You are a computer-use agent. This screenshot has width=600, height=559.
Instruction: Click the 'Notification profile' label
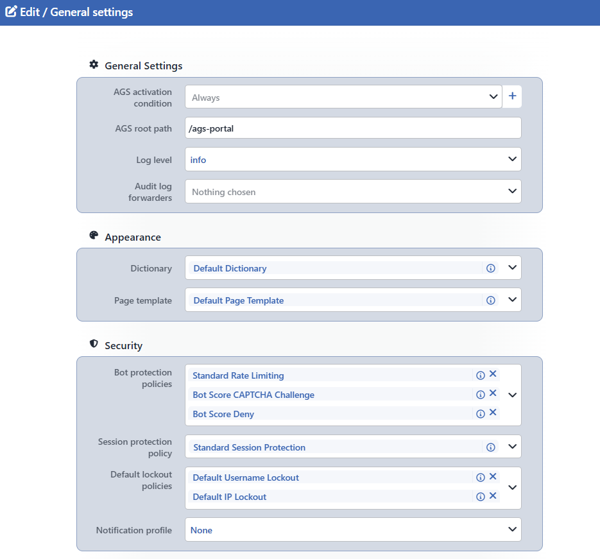(x=134, y=530)
